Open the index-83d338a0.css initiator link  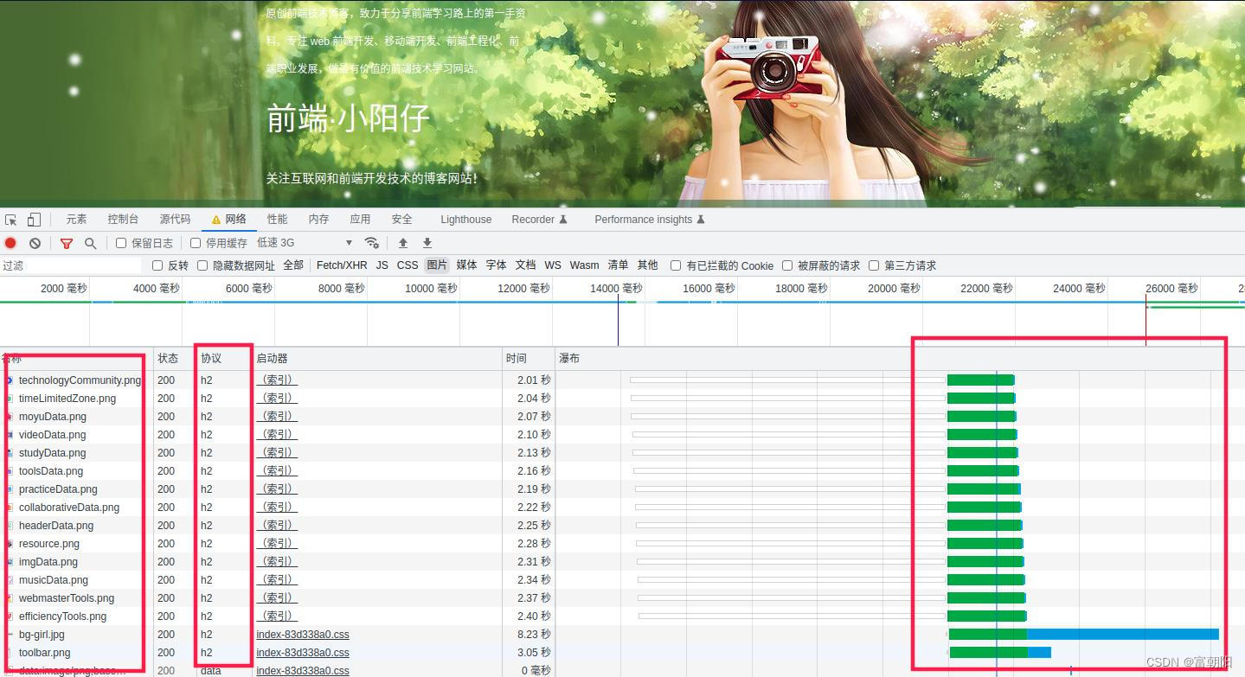click(x=302, y=634)
